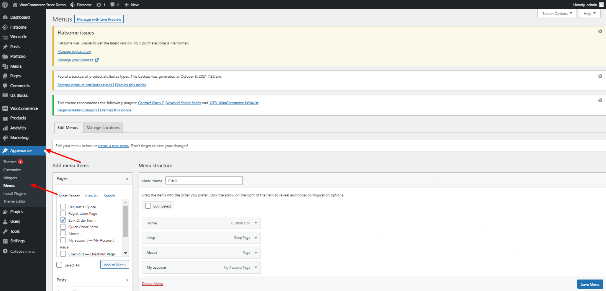Click the WordPress logo icon in admin bar
The image size is (606, 291).
click(x=5, y=5)
